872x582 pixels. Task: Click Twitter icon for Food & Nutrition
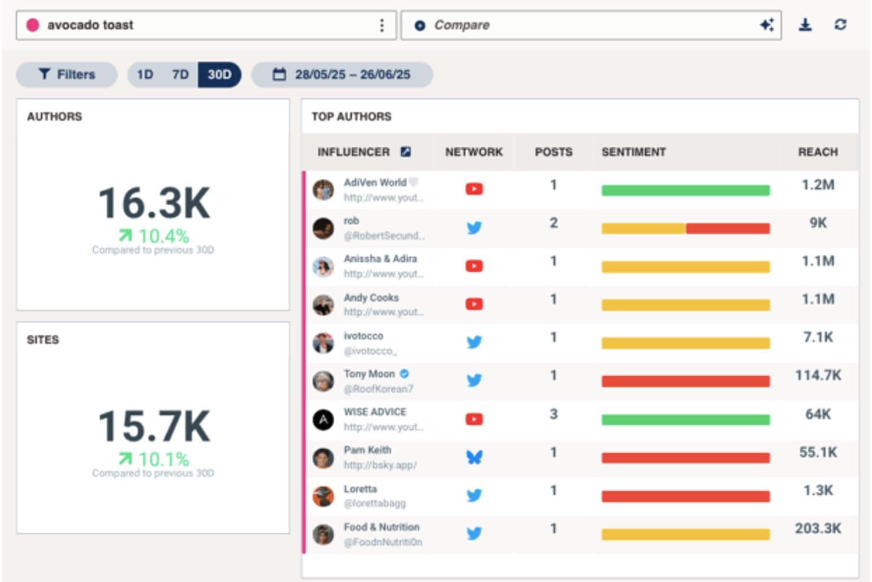click(474, 534)
